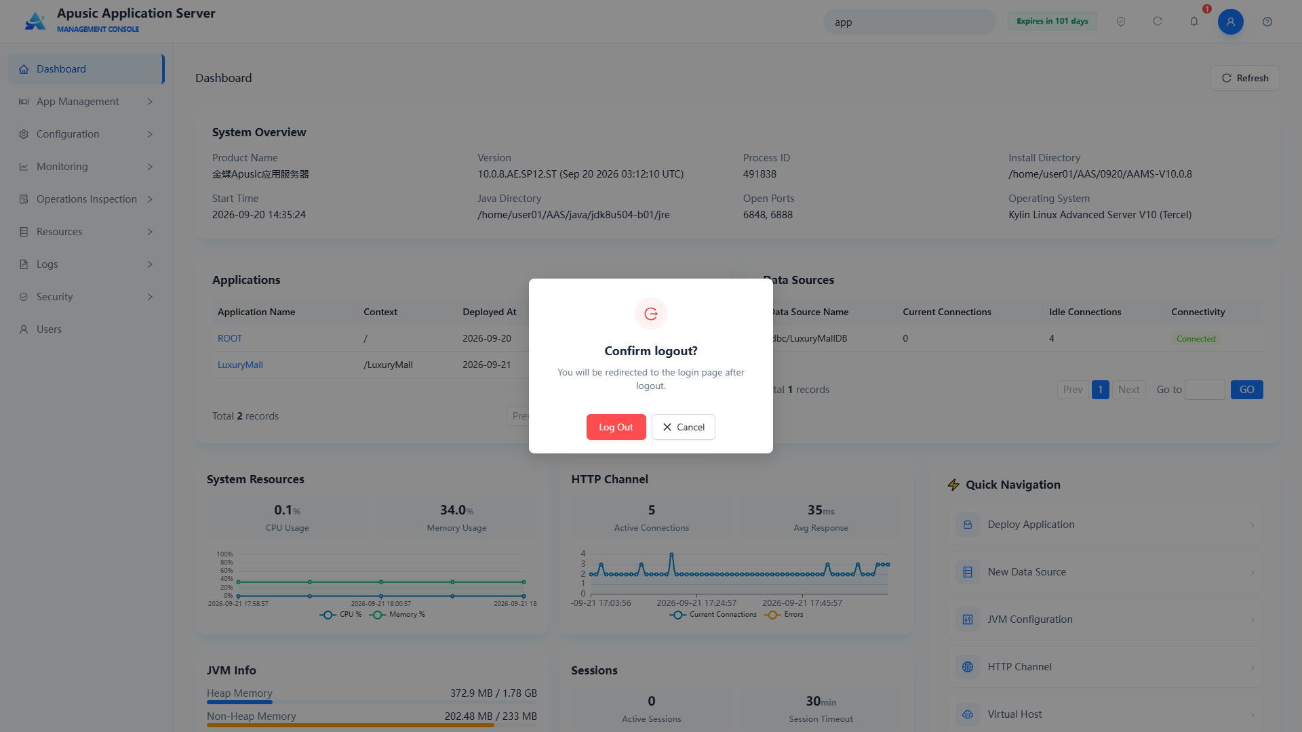The height and width of the screenshot is (732, 1302).
Task: Open the help question mark icon
Action: pos(1267,22)
